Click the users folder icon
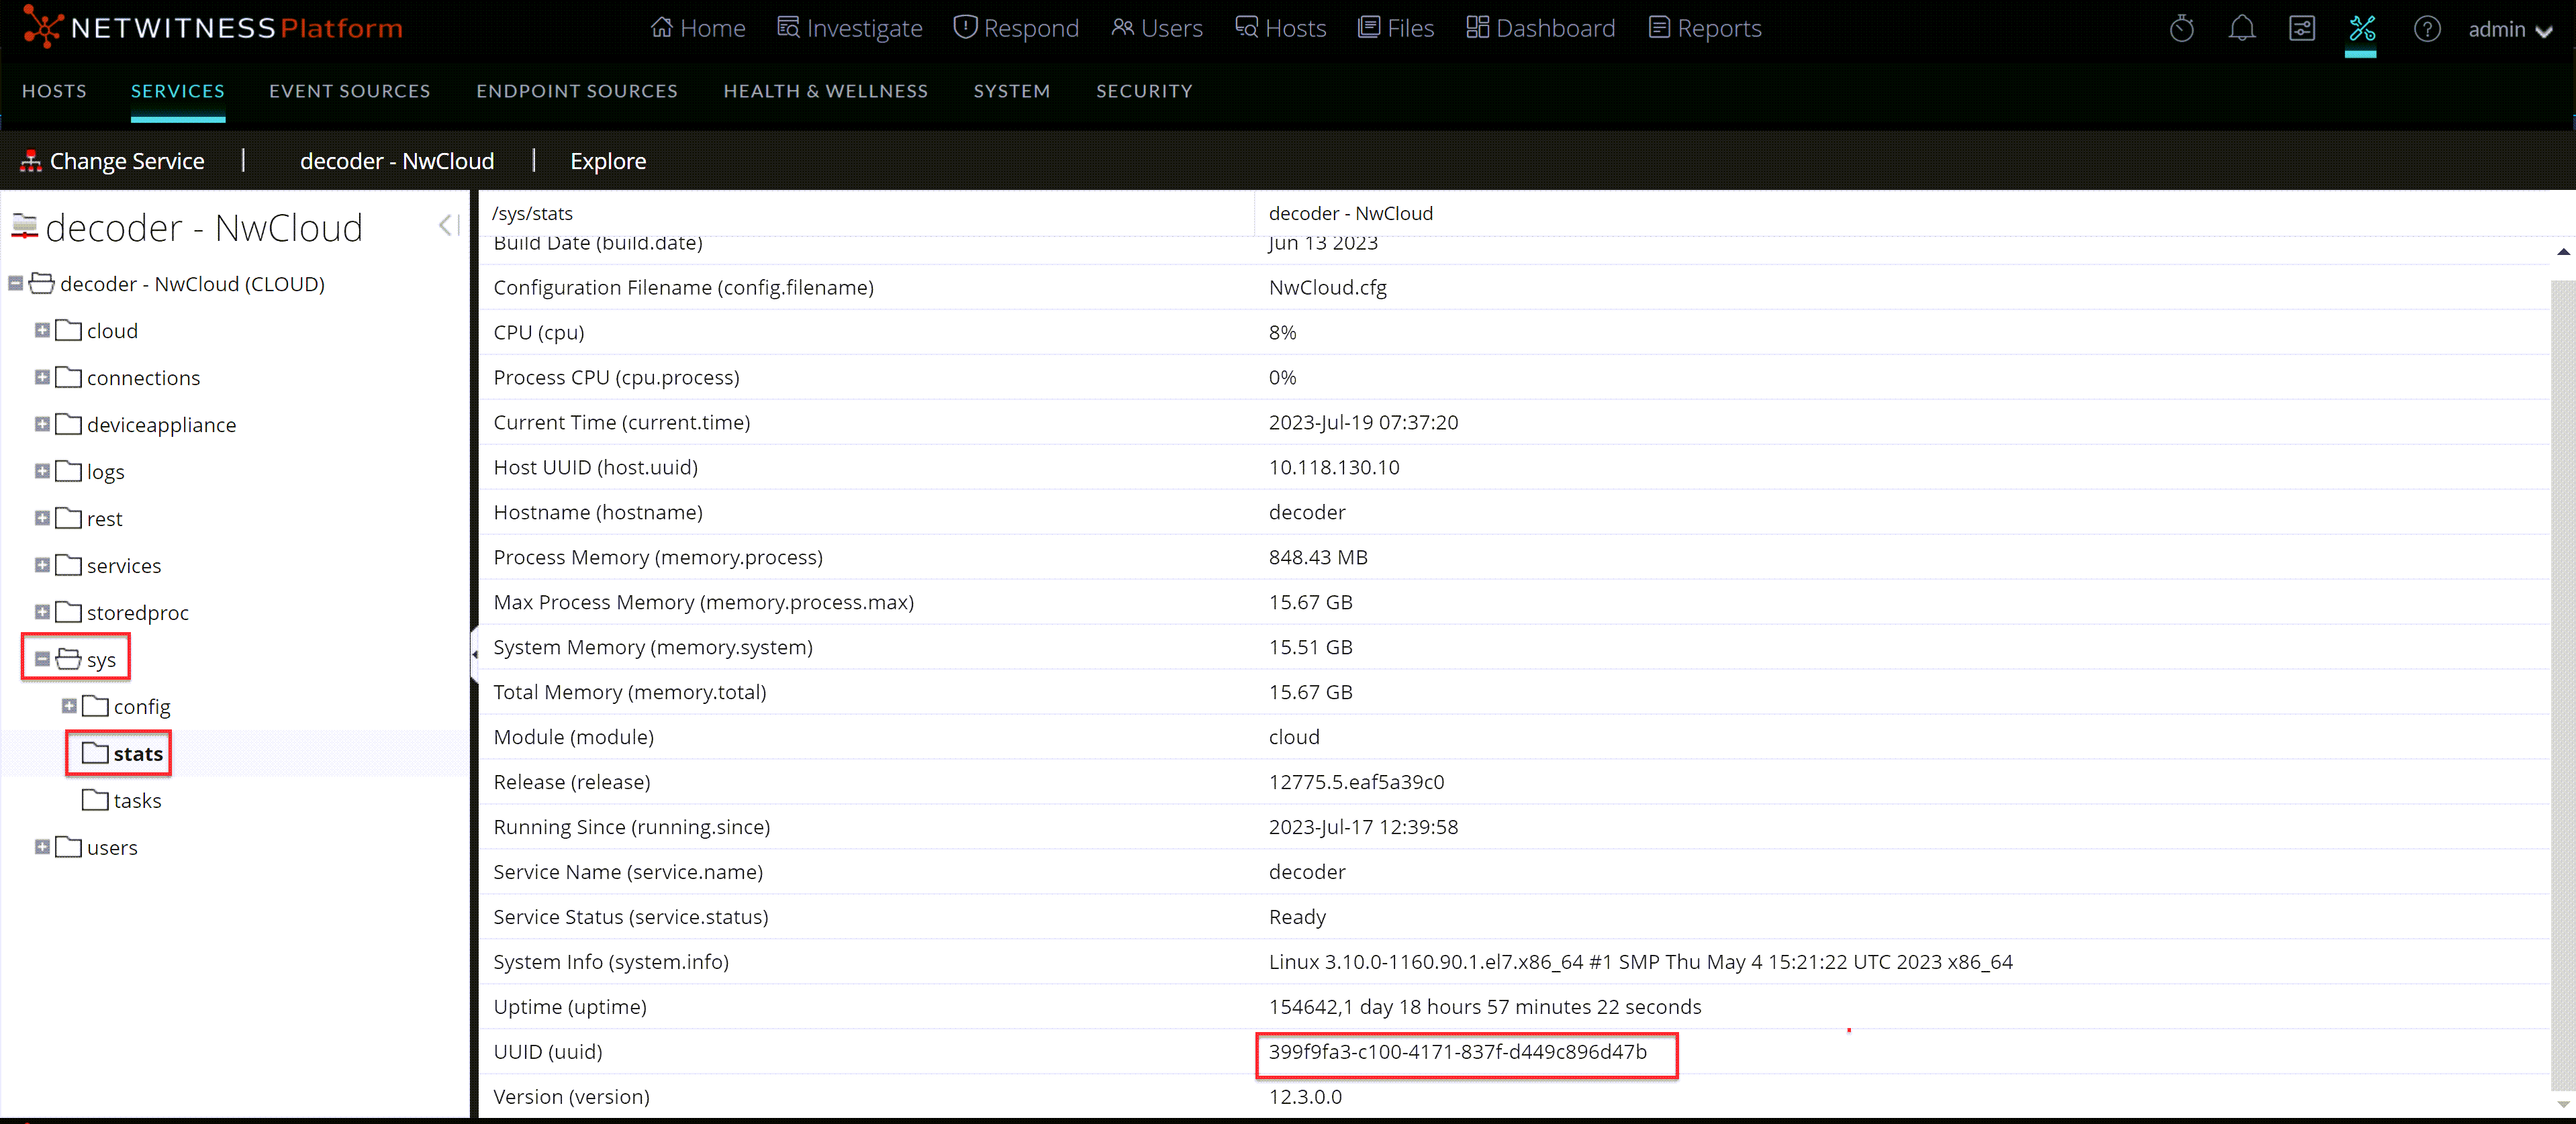 coord(68,848)
